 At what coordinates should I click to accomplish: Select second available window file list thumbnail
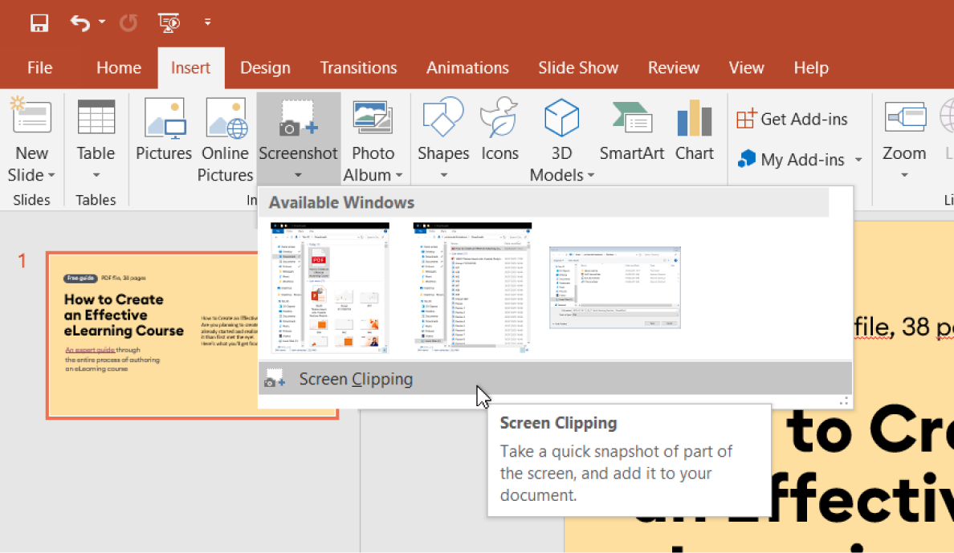(x=472, y=288)
